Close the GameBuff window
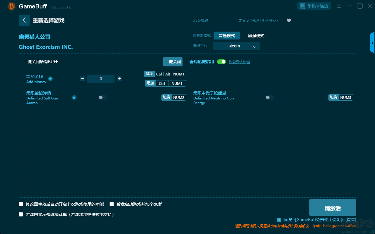This screenshot has width=375, height=234. click(370, 6)
